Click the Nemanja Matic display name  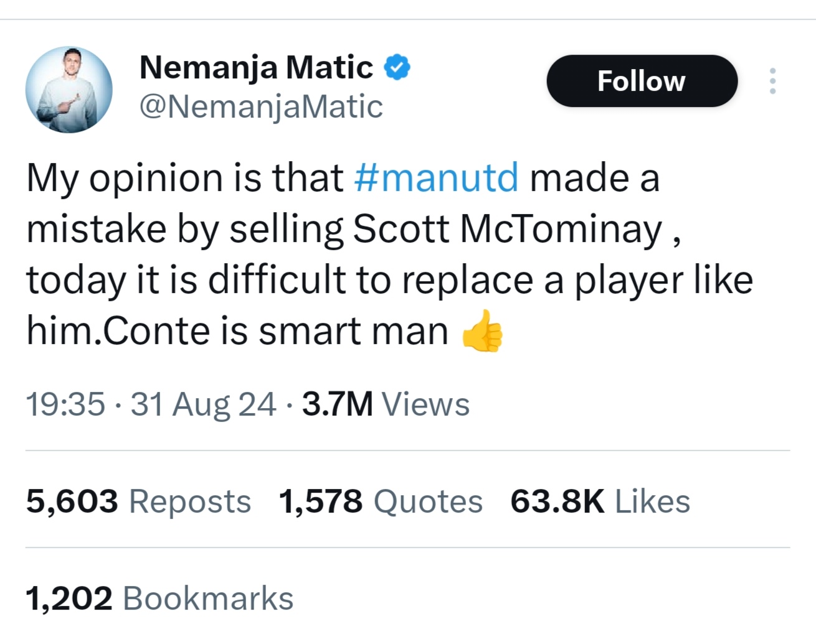(x=256, y=67)
